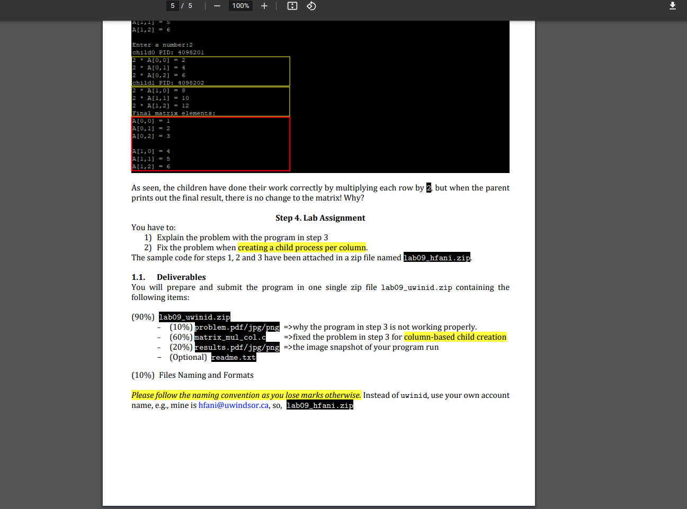
Task: Open the hfani@uwindsor.ca email link
Action: coord(233,405)
